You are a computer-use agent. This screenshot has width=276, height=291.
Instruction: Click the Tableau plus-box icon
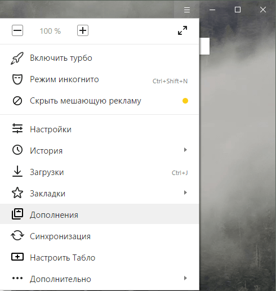tap(17, 257)
